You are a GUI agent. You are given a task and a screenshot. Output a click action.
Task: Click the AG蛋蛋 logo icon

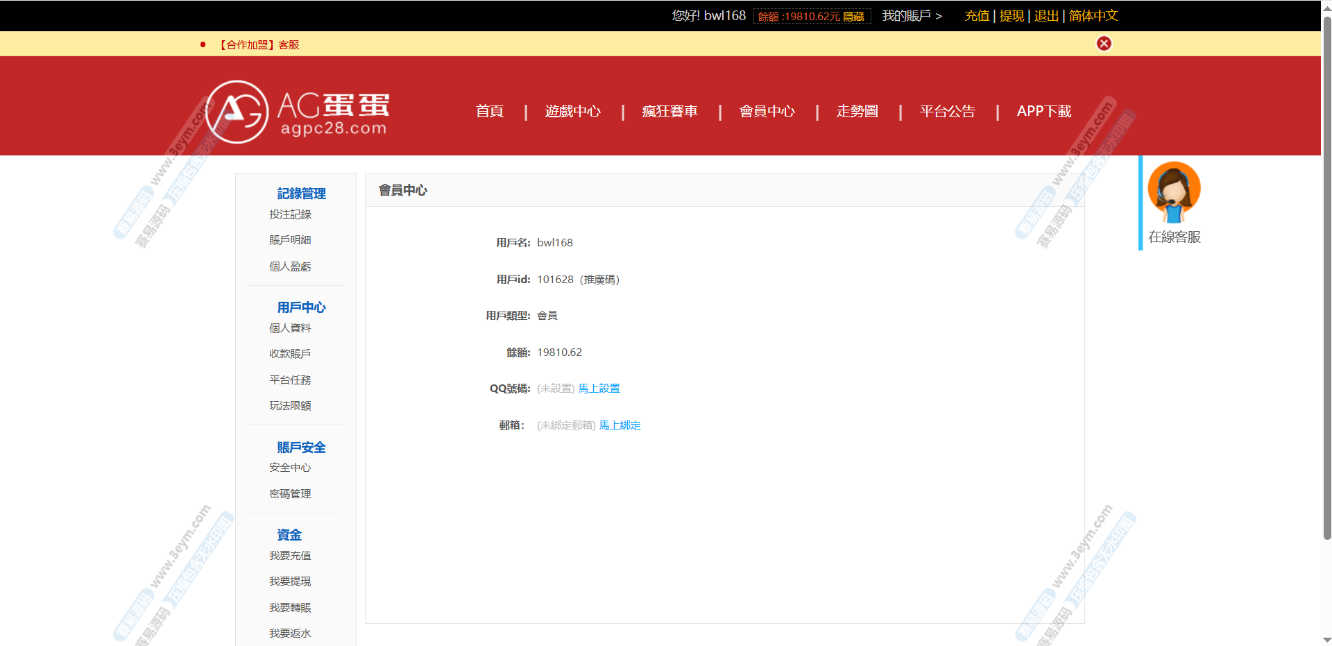(x=237, y=112)
